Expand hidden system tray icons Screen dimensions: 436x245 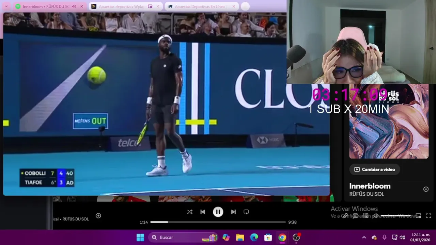click(x=364, y=238)
